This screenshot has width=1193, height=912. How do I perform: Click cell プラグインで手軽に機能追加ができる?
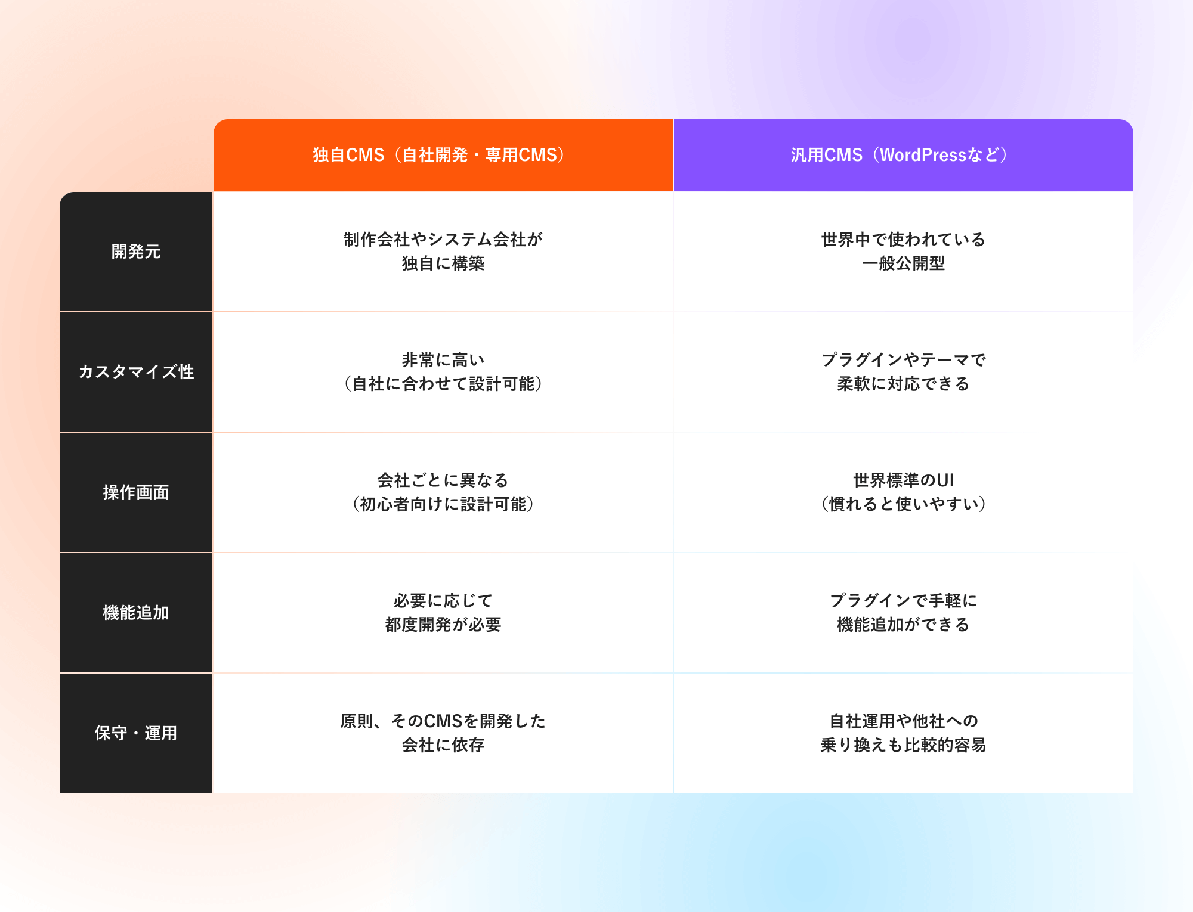(x=904, y=613)
